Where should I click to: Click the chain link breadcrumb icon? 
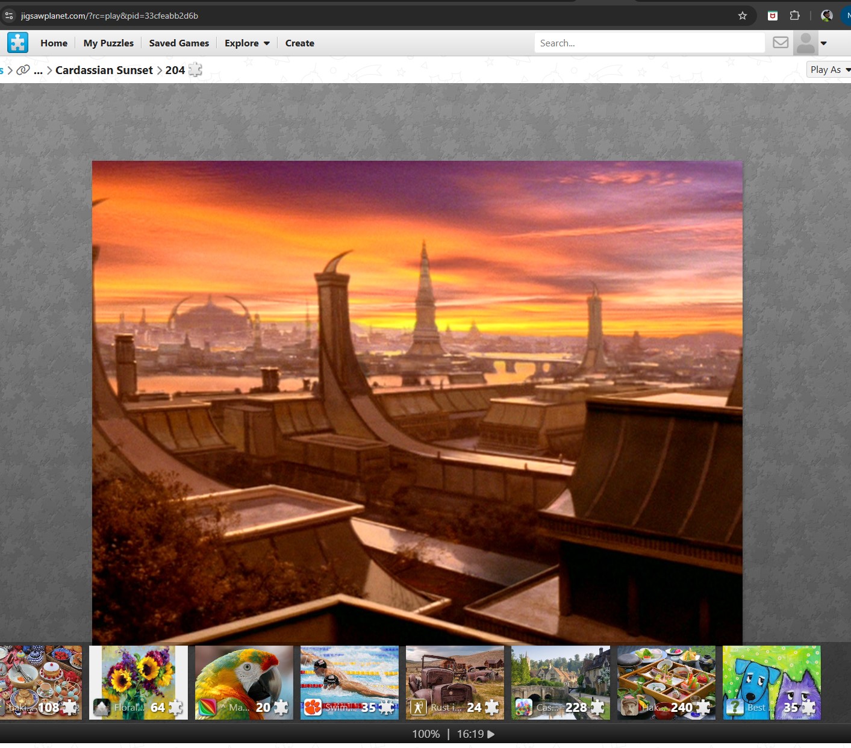coord(23,70)
